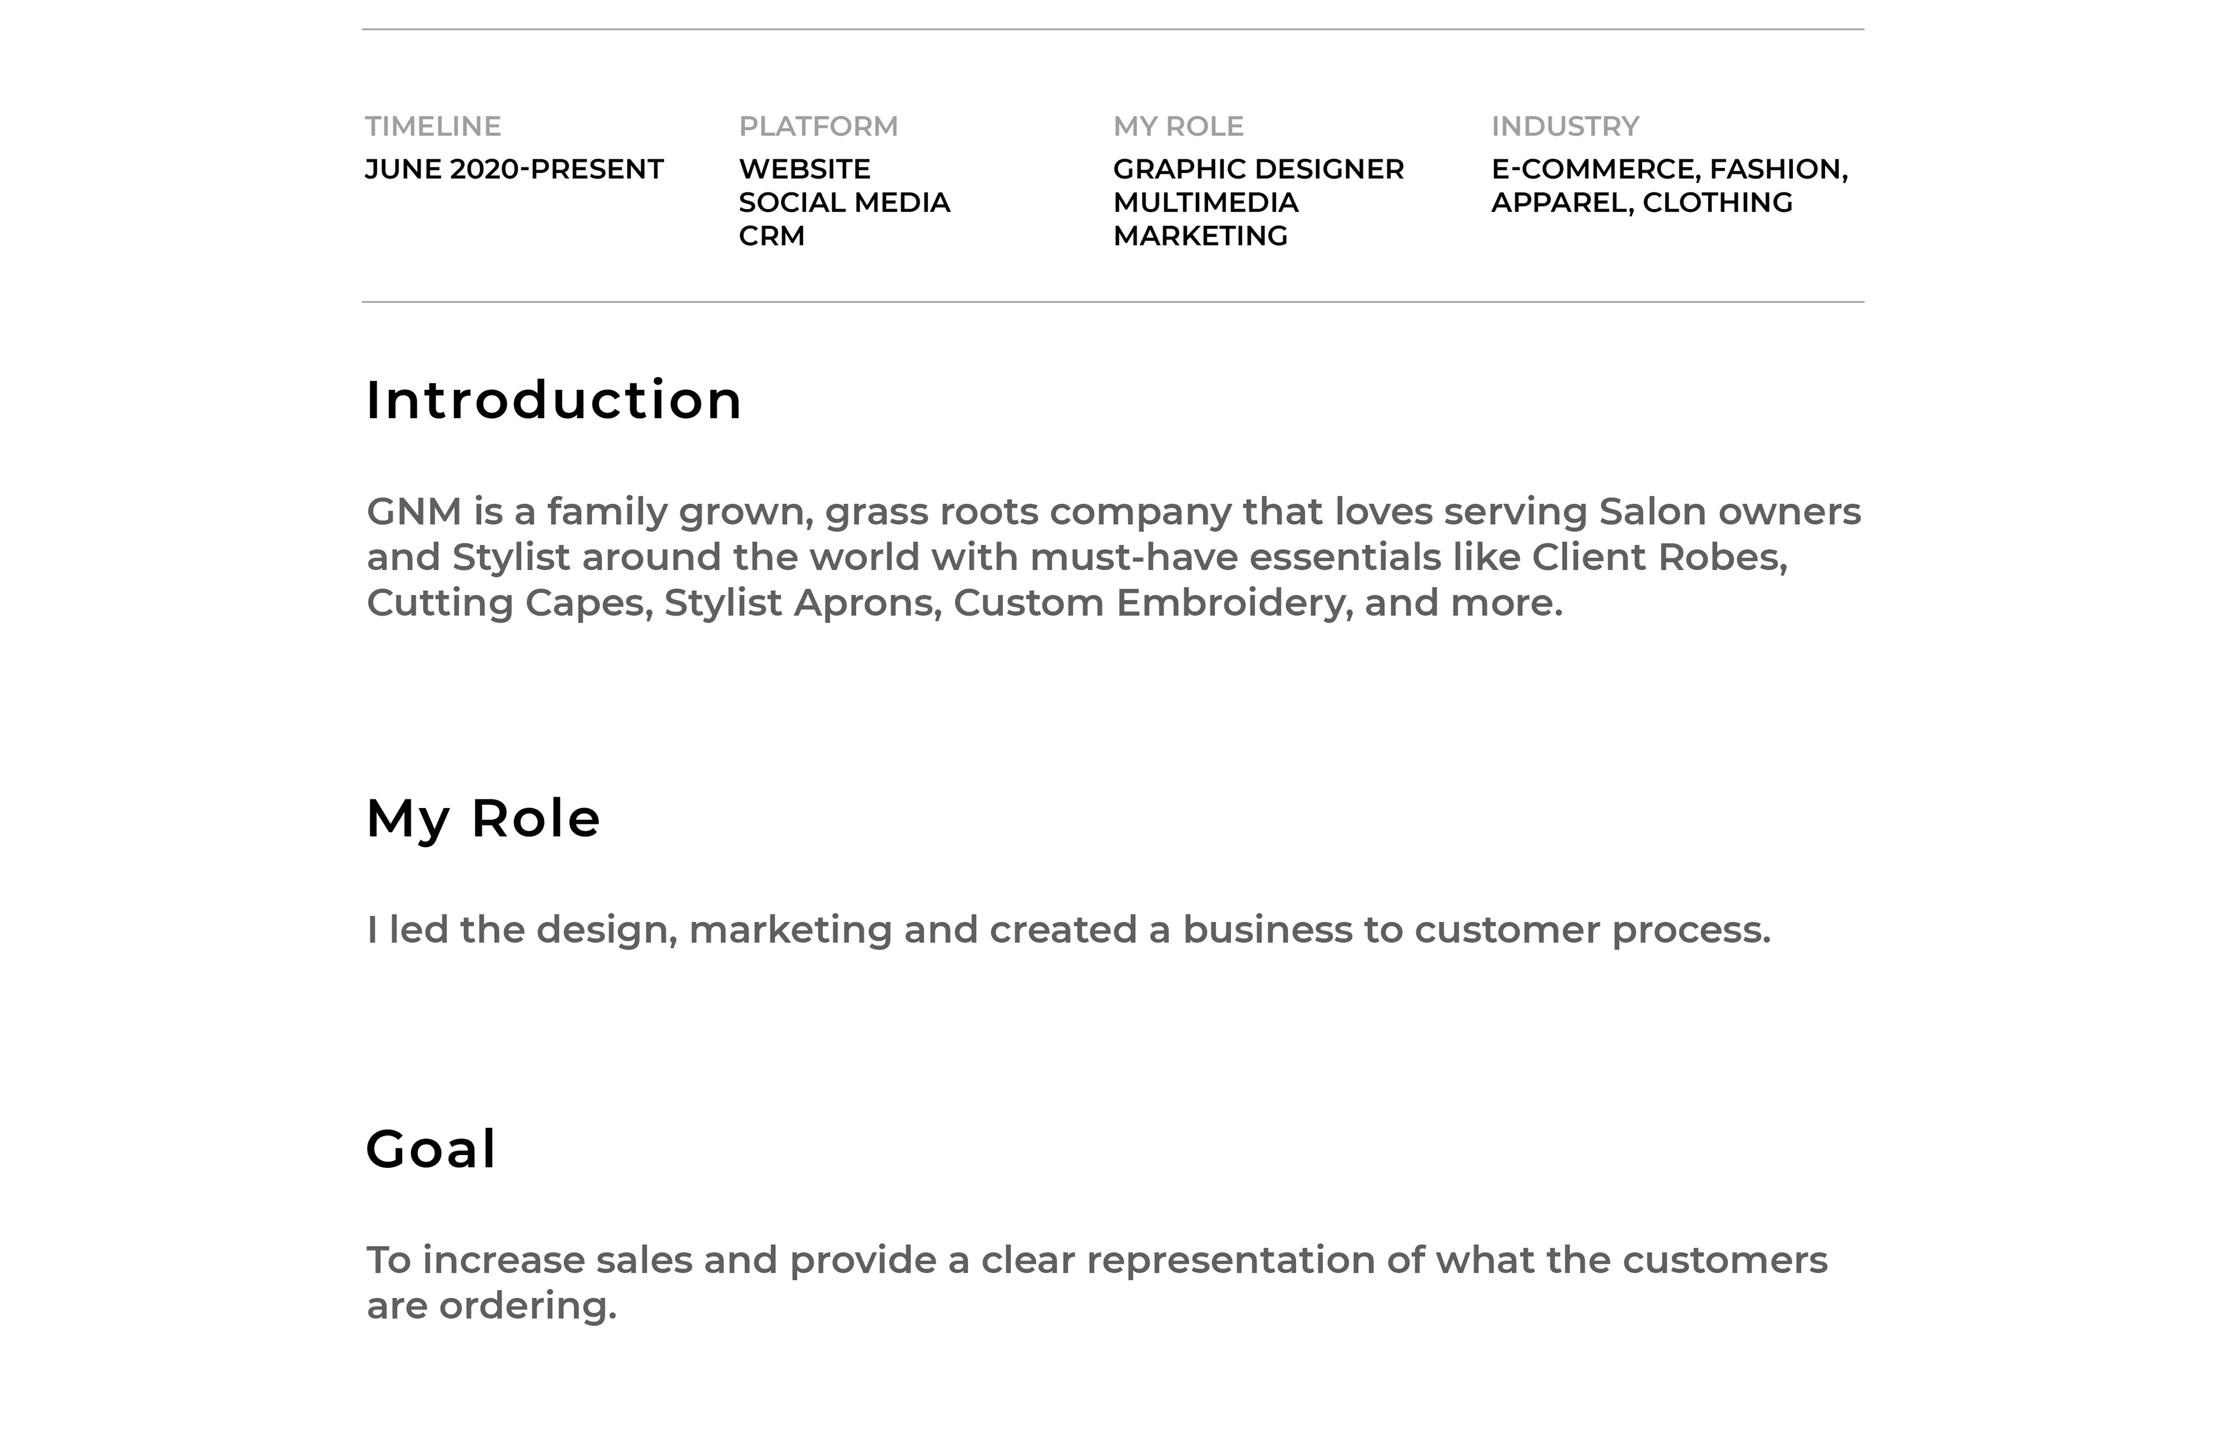Image resolution: width=2225 pixels, height=1432 pixels.
Task: Click the "I led the design" sentence
Action: (1068, 930)
